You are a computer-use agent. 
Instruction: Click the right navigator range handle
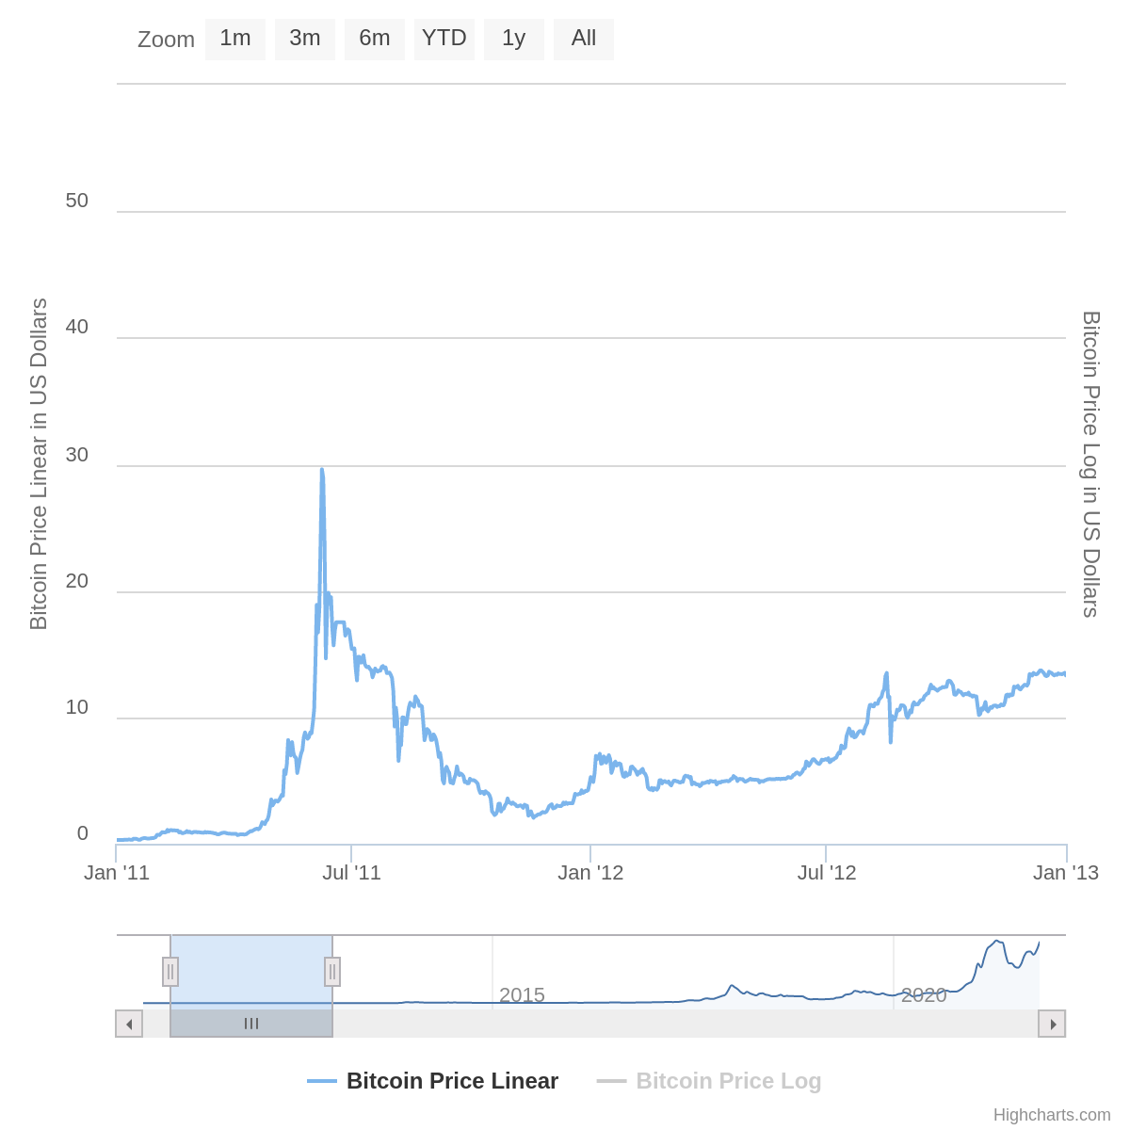tap(332, 972)
